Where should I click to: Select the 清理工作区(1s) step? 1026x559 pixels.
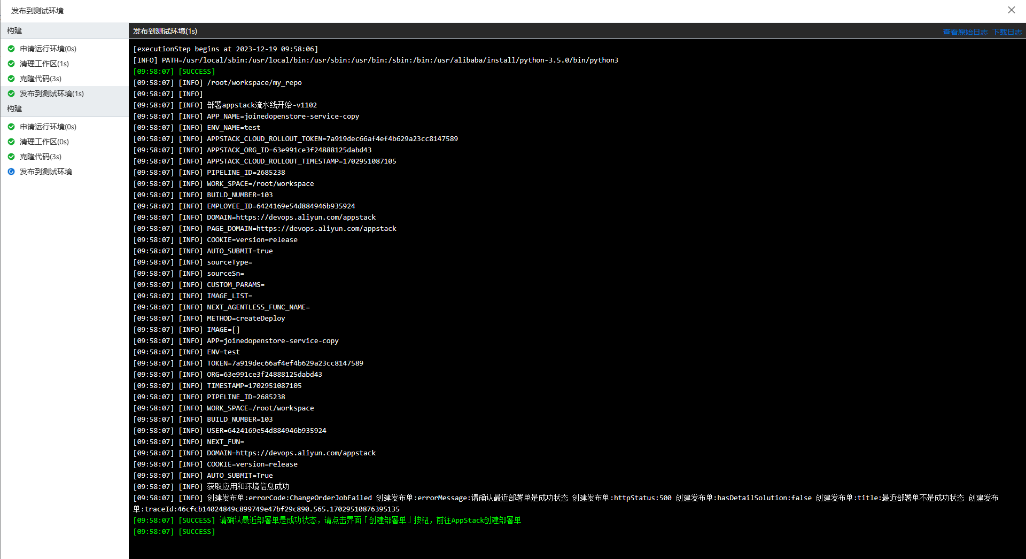(x=44, y=64)
